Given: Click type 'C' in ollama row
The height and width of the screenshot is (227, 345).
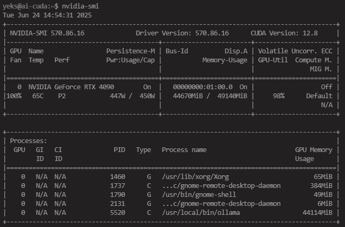Looking at the screenshot, I should (149, 213).
